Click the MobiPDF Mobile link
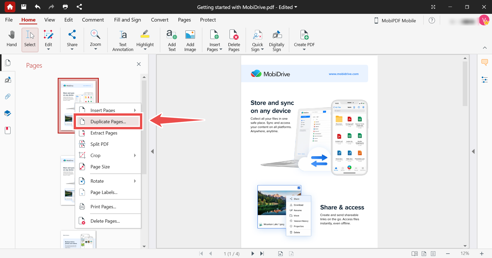This screenshot has width=492, height=258. [395, 20]
